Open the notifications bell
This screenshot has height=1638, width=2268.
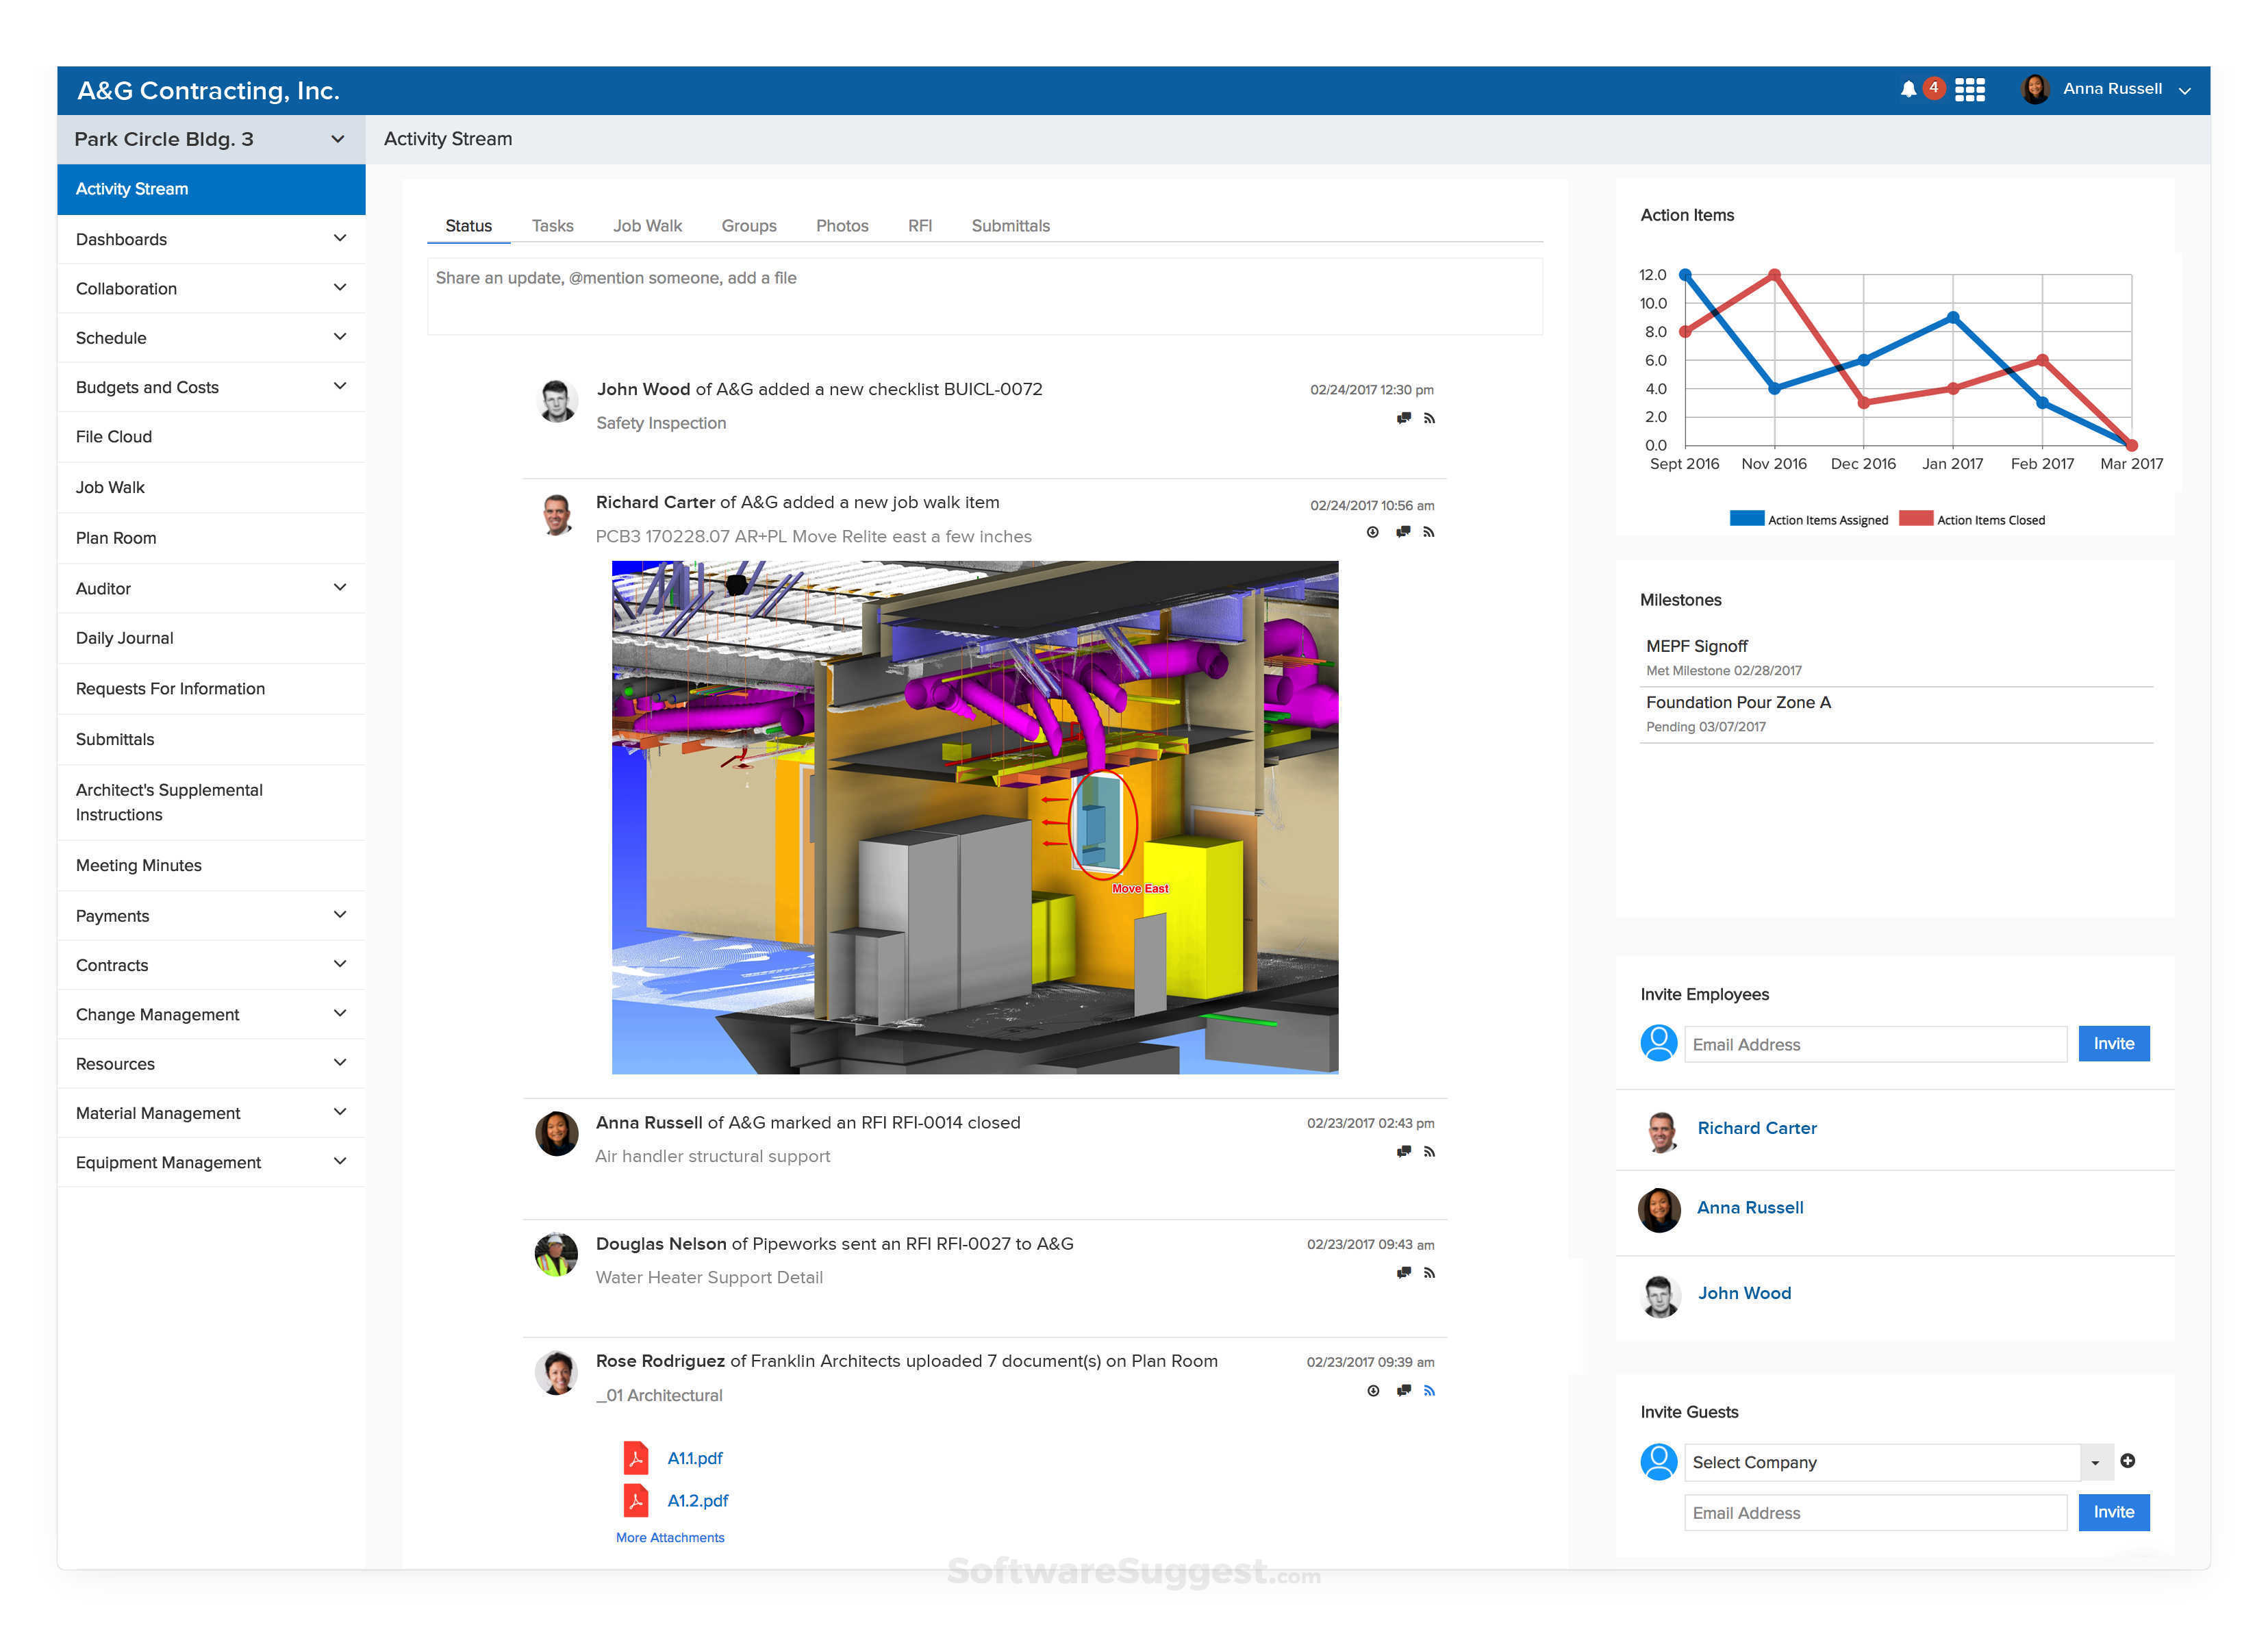[1908, 89]
